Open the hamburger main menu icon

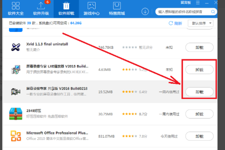tap(198, 3)
